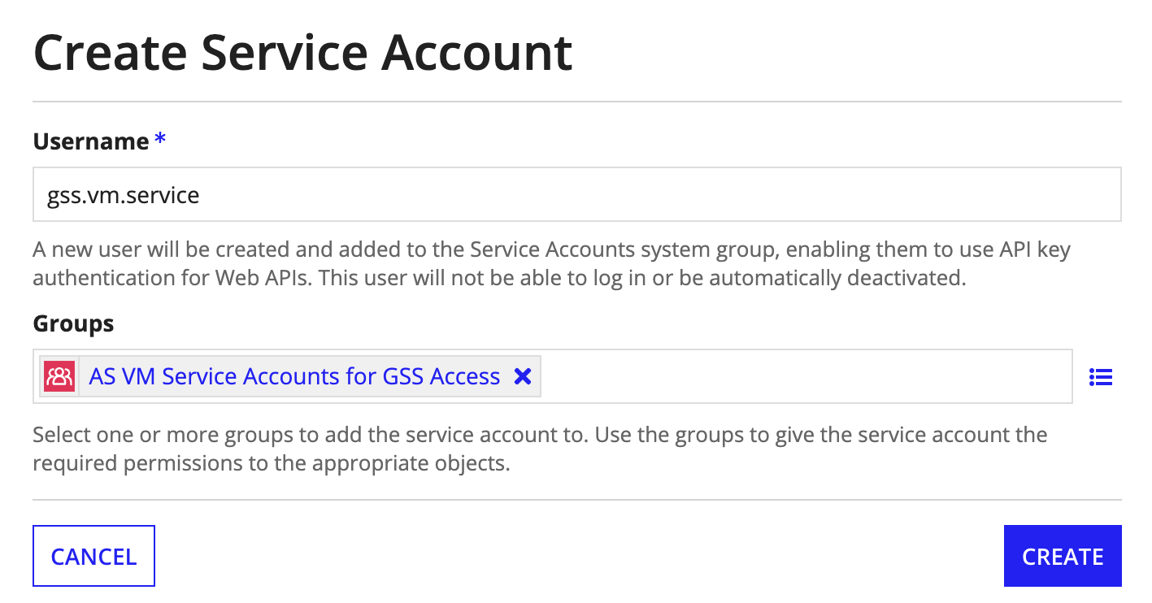Click the Groups selection field
1152x603 pixels.
click(x=553, y=376)
